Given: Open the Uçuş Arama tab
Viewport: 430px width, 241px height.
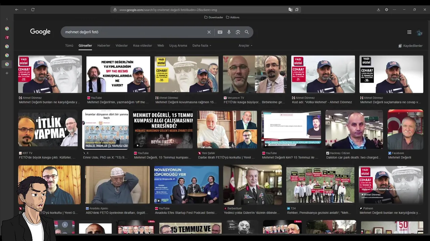Looking at the screenshot, I should (x=178, y=46).
